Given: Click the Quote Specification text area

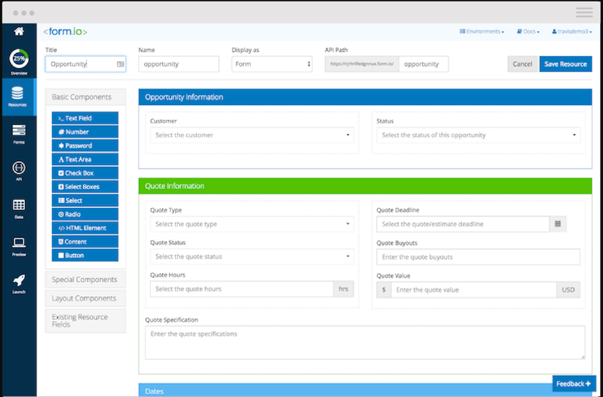Looking at the screenshot, I should (364, 342).
